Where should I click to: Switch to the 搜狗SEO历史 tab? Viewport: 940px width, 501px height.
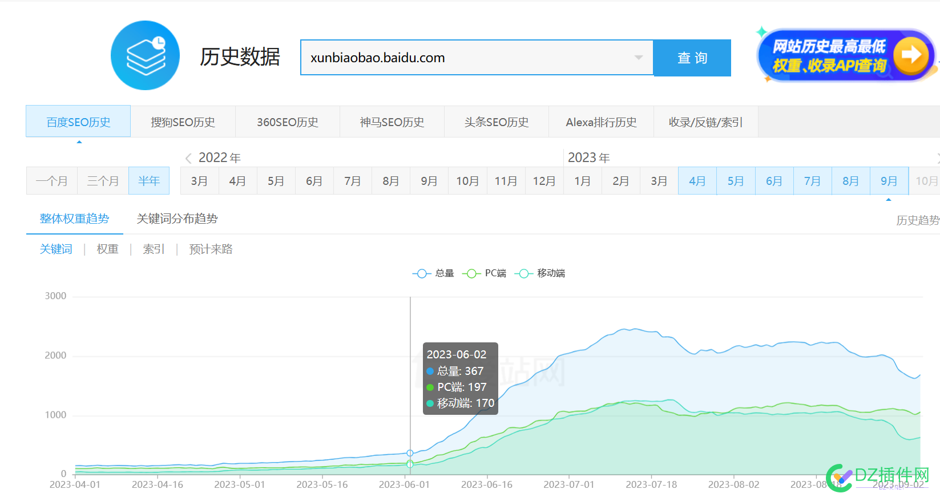183,122
